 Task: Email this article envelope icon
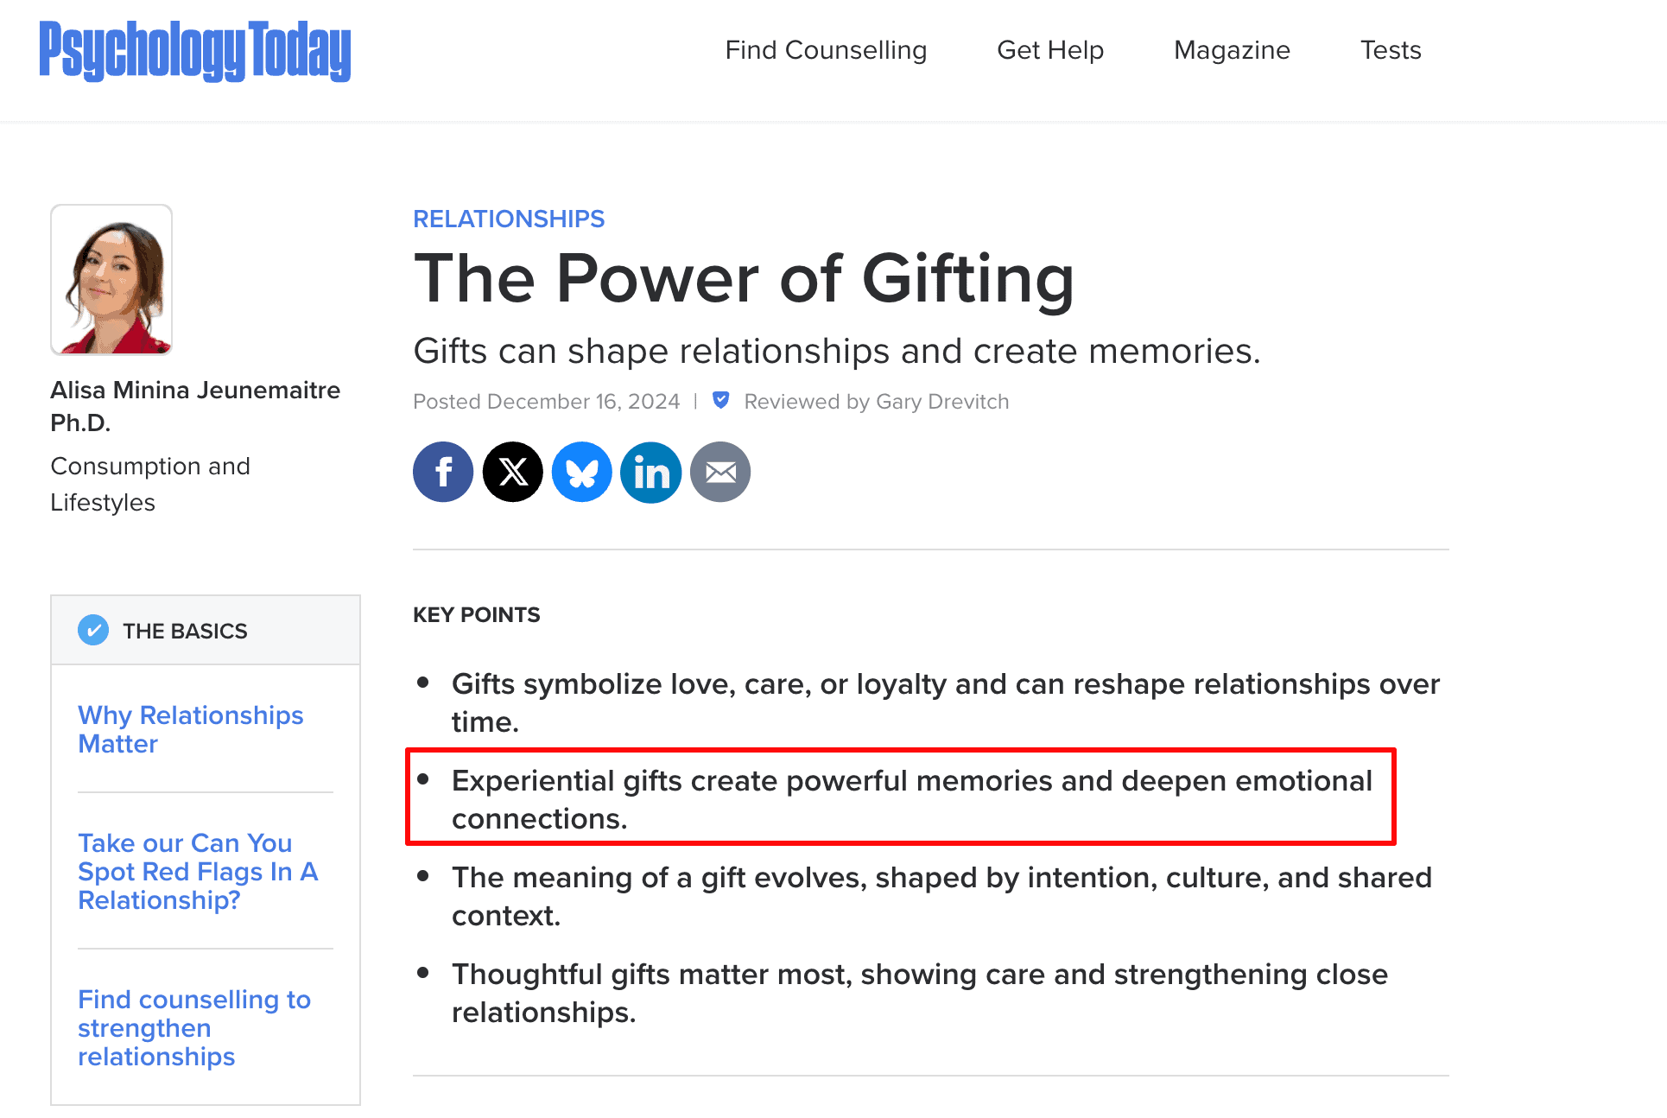coord(719,473)
